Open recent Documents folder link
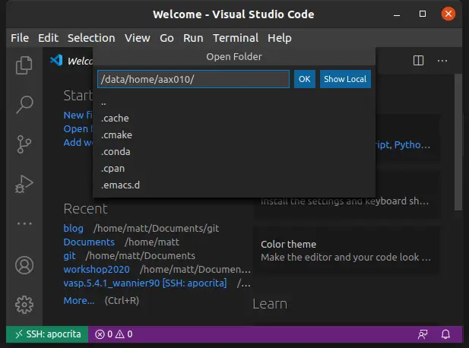Screen dimensions: 469x348 click(x=89, y=242)
